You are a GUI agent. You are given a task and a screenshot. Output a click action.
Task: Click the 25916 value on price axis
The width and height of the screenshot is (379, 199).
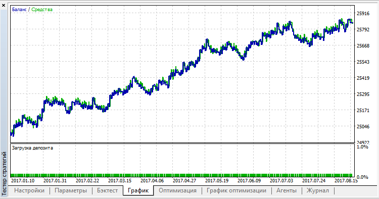[x=363, y=14]
